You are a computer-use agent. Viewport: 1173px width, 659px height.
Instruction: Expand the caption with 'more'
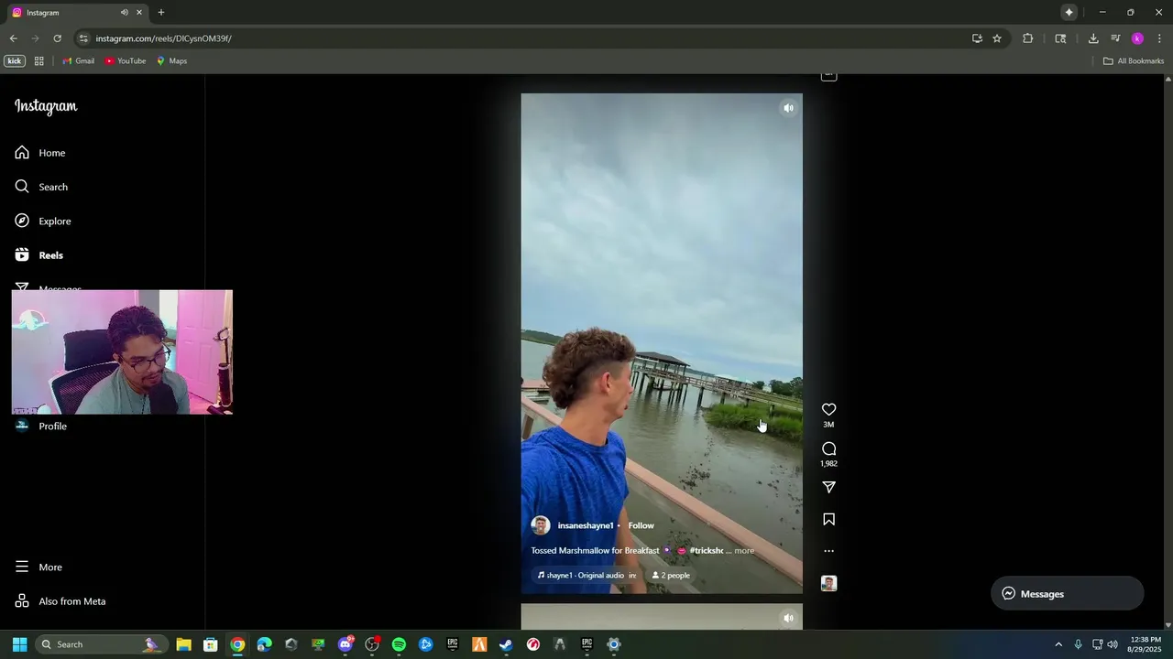point(744,550)
